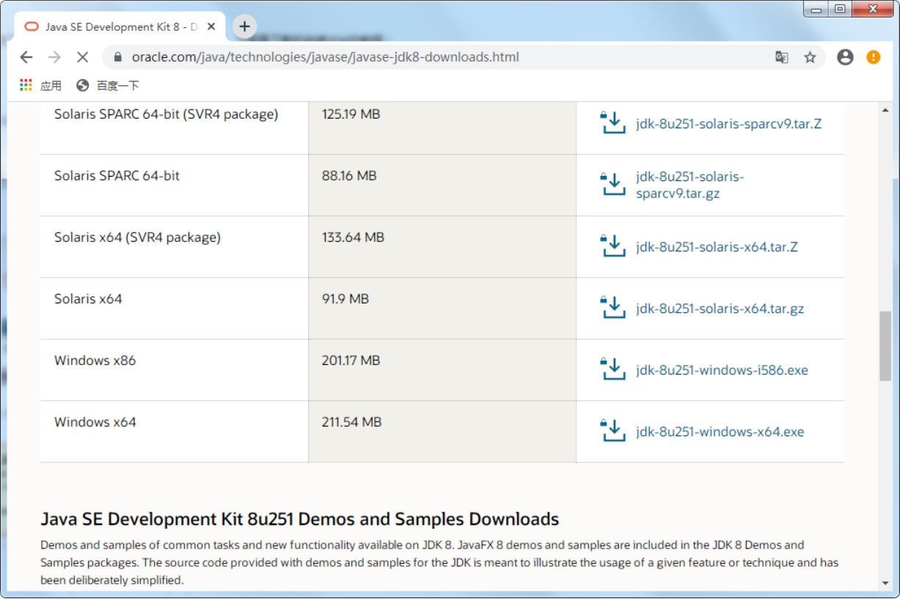Download jdk-8u251-windows-i586.exe
This screenshot has width=900, height=599.
click(722, 370)
